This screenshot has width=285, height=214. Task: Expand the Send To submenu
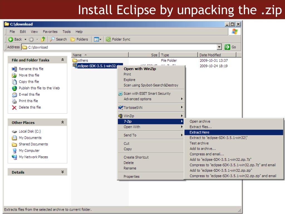tap(151, 135)
